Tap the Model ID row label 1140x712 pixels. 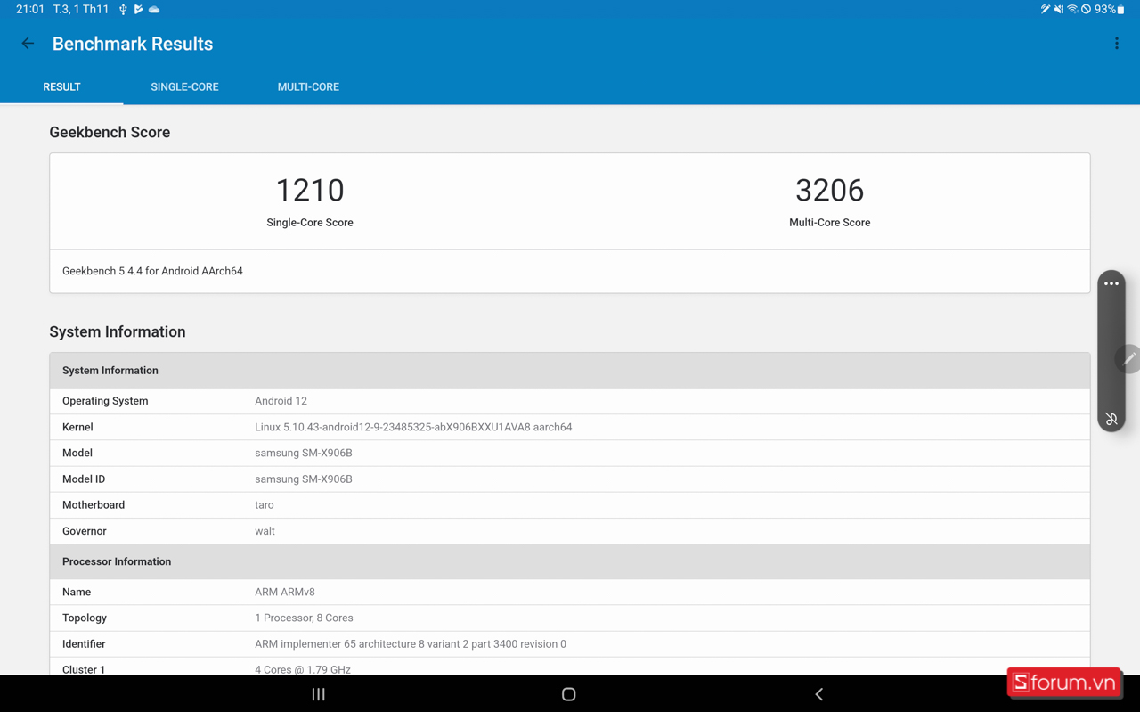[x=84, y=479]
